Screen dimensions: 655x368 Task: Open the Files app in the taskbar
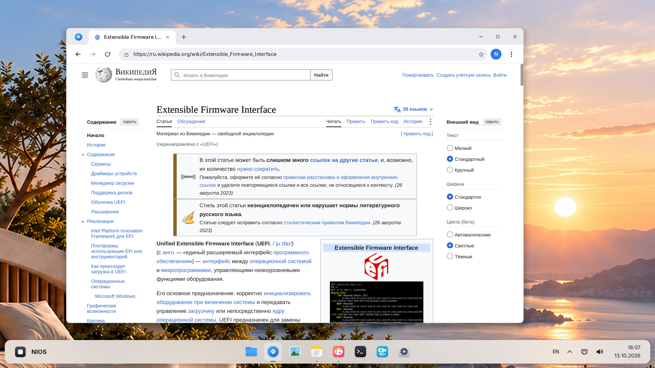[251, 352]
